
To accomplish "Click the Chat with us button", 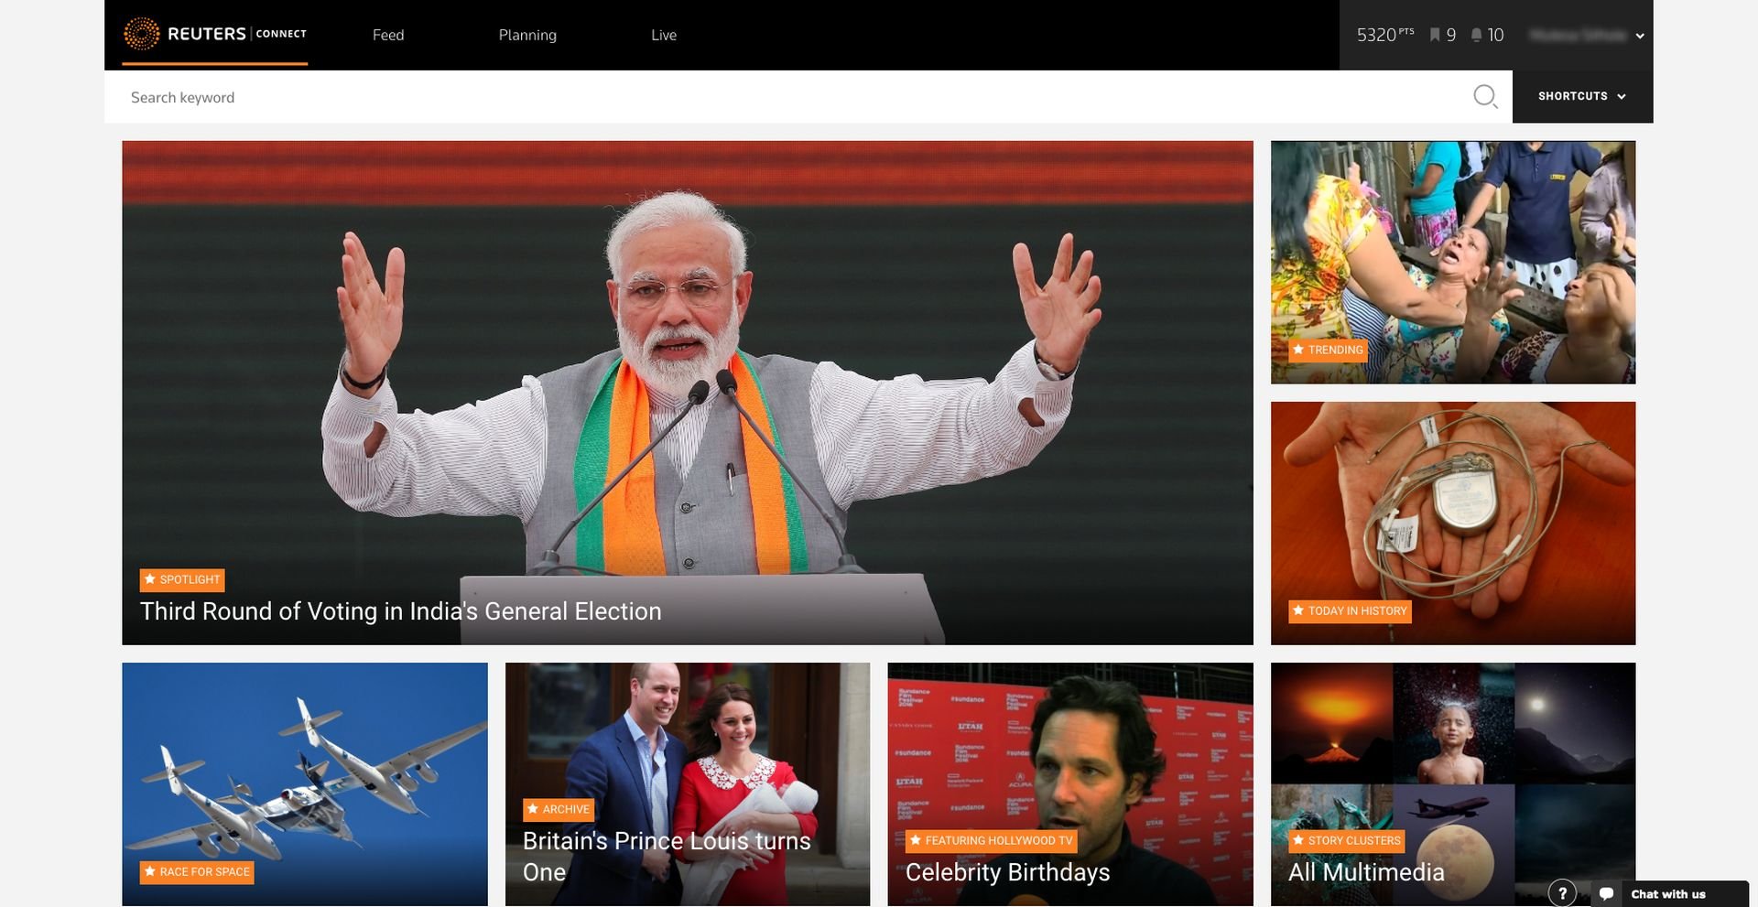I will point(1667,894).
